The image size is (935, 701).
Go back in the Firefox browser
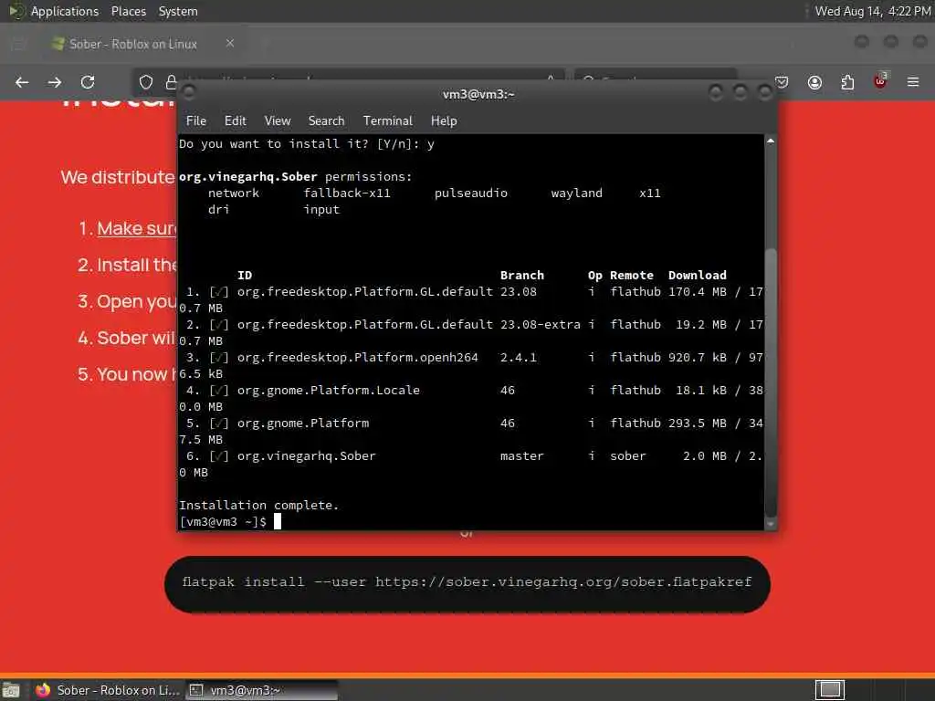pyautogui.click(x=22, y=82)
